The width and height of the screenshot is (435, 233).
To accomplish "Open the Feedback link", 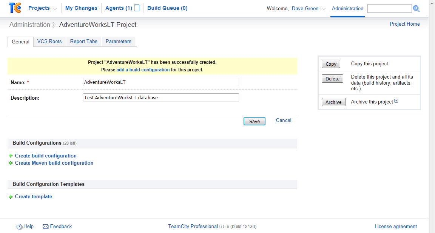I will 61,227.
